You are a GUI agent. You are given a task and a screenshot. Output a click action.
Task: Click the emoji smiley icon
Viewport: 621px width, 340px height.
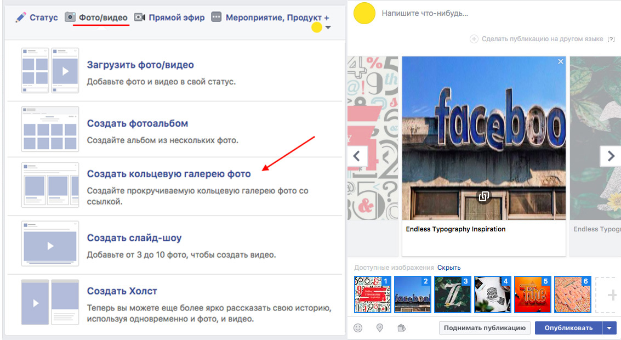click(x=358, y=328)
